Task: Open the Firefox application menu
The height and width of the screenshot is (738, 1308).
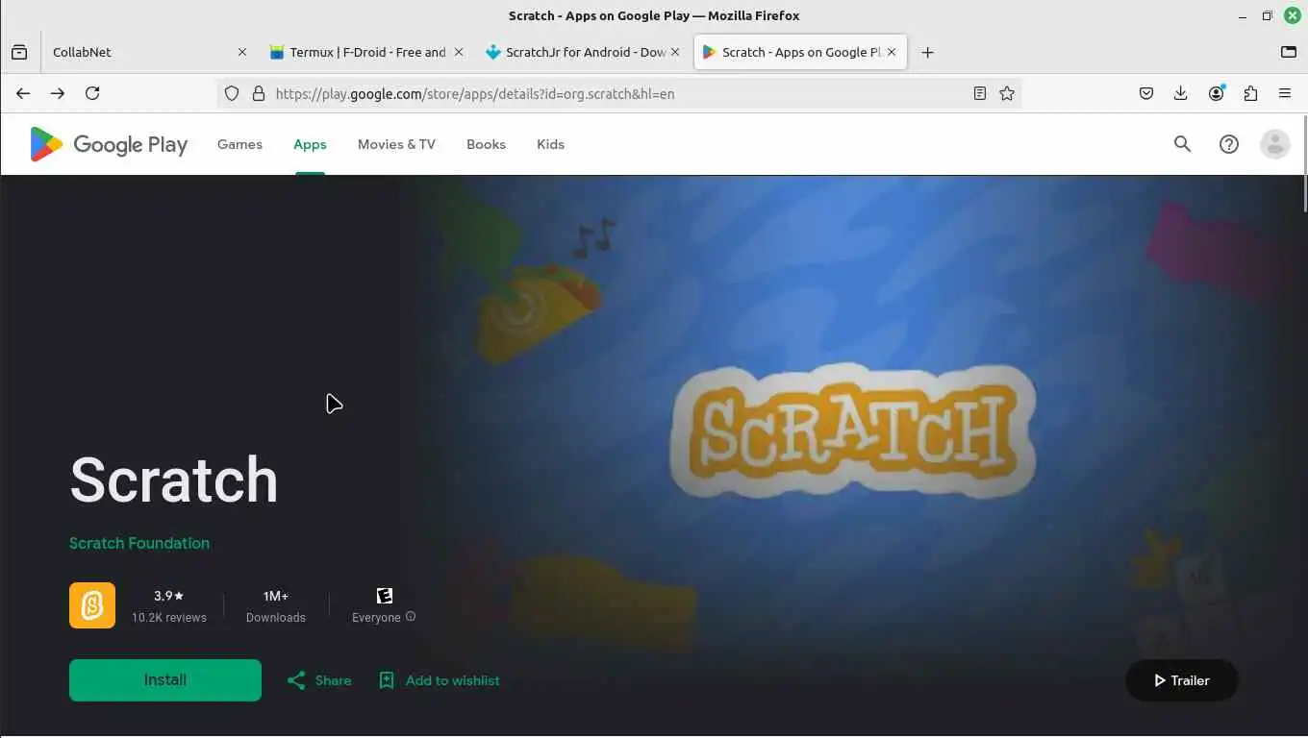Action: click(x=1285, y=93)
